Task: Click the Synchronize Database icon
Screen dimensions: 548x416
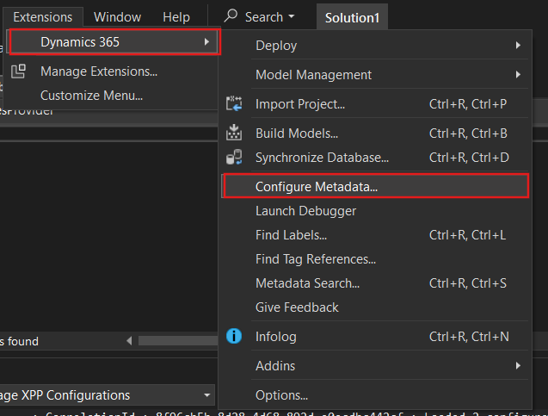Action: (x=234, y=157)
